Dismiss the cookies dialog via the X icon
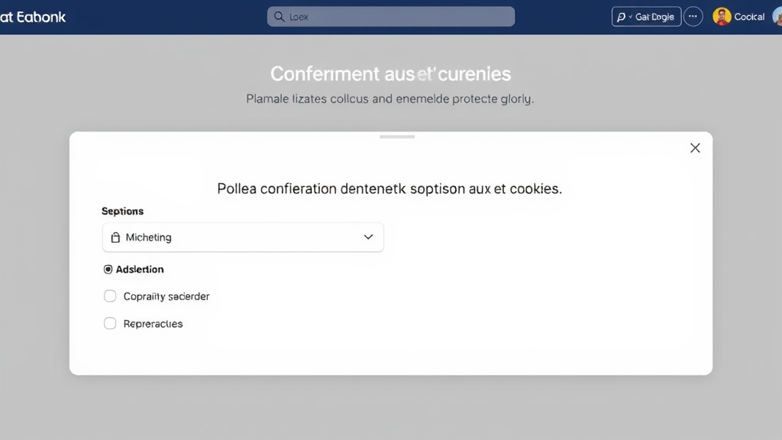Viewport: 782px width, 440px height. 695,147
